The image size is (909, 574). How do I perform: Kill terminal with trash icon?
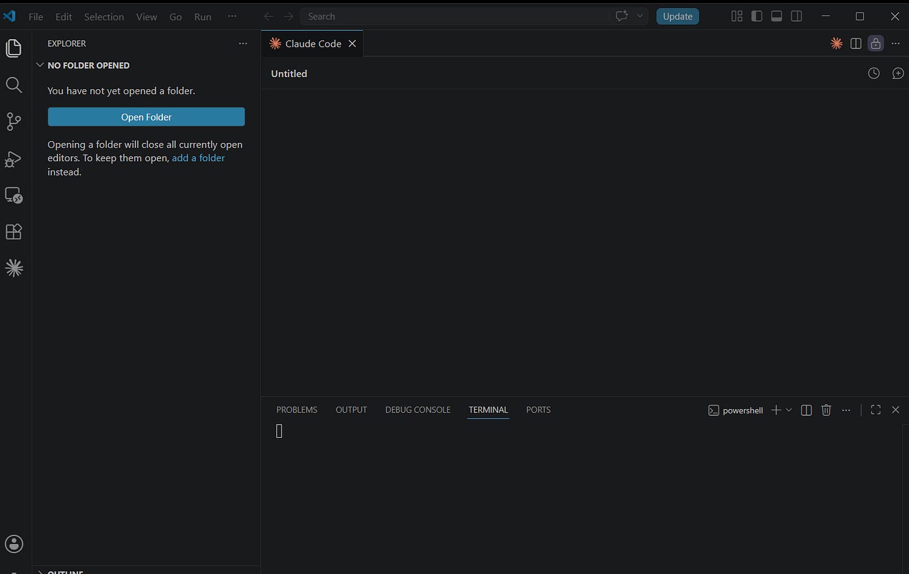826,410
